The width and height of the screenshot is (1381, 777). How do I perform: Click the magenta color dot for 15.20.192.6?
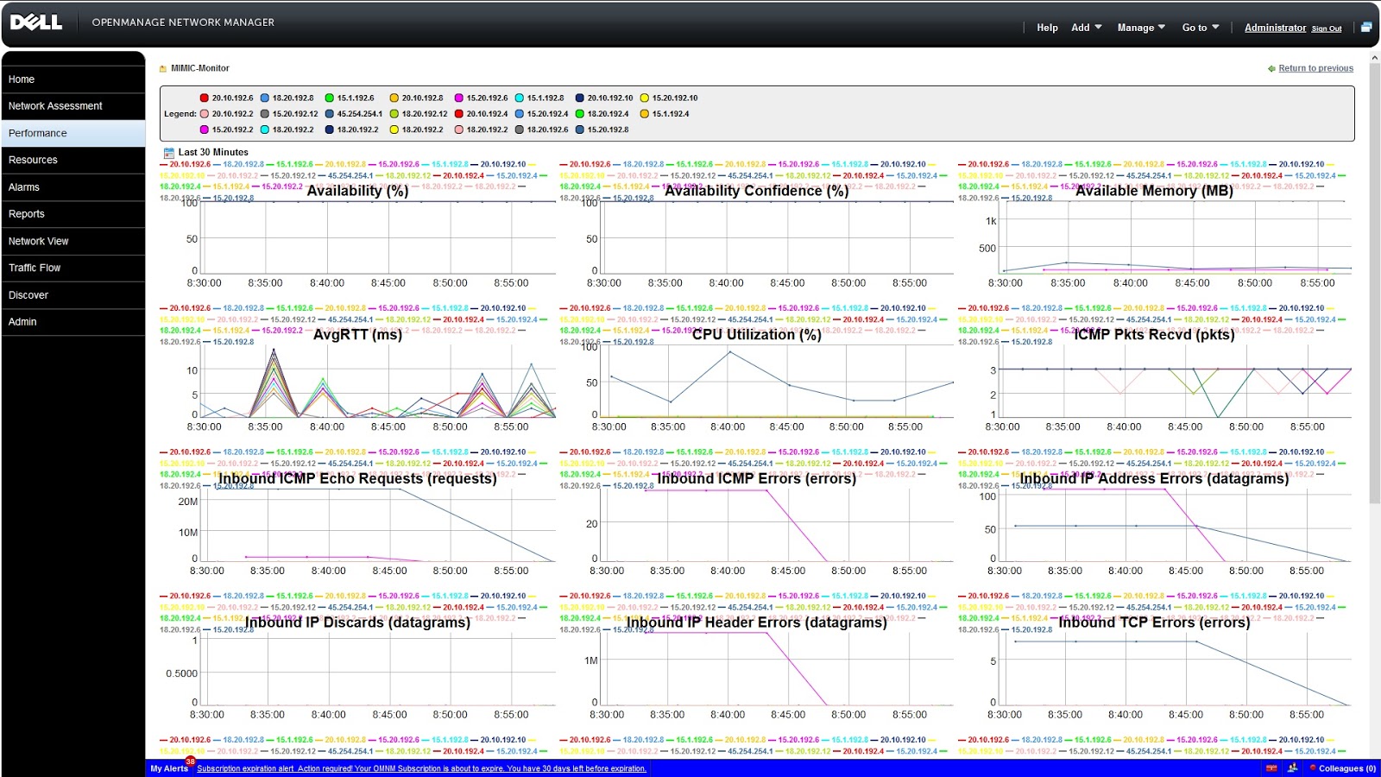tap(459, 98)
